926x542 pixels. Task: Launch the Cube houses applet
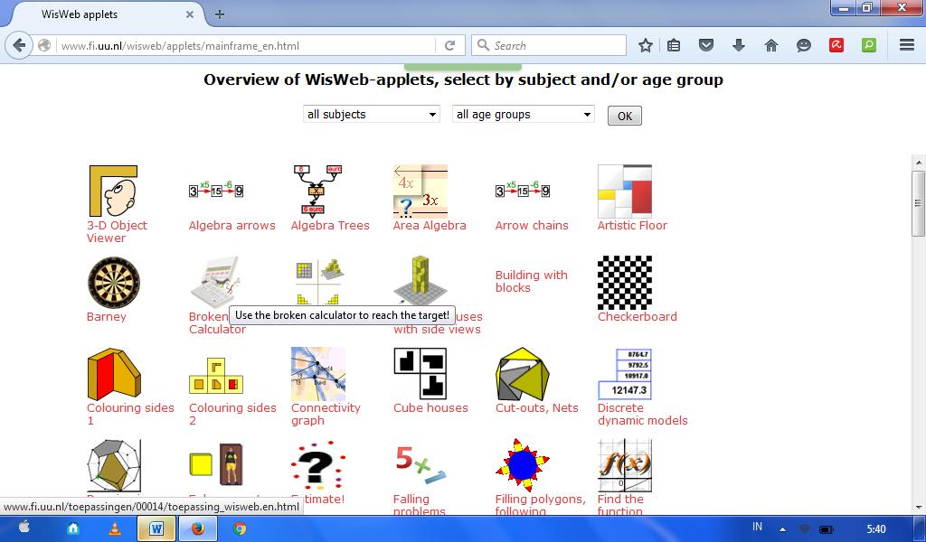point(420,371)
